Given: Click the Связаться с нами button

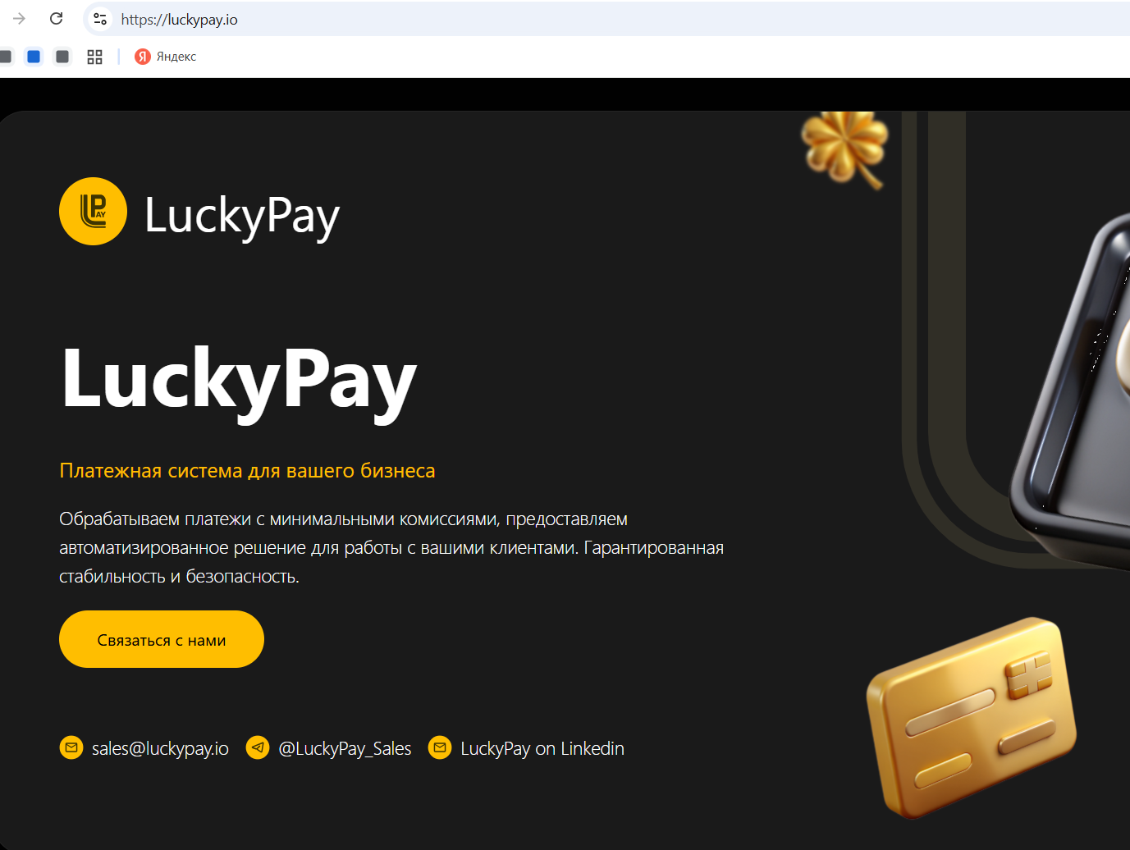Looking at the screenshot, I should 162,639.
